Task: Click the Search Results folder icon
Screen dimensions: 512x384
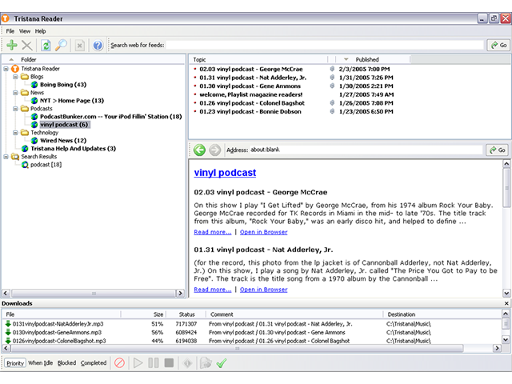Action: (15, 157)
